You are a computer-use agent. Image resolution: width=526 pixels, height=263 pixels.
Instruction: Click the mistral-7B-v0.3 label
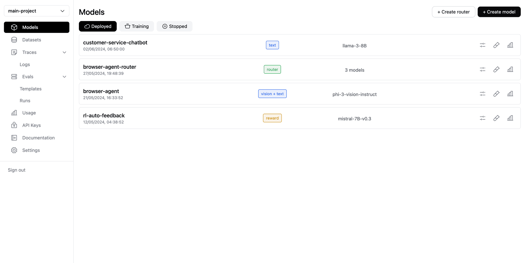tap(355, 119)
